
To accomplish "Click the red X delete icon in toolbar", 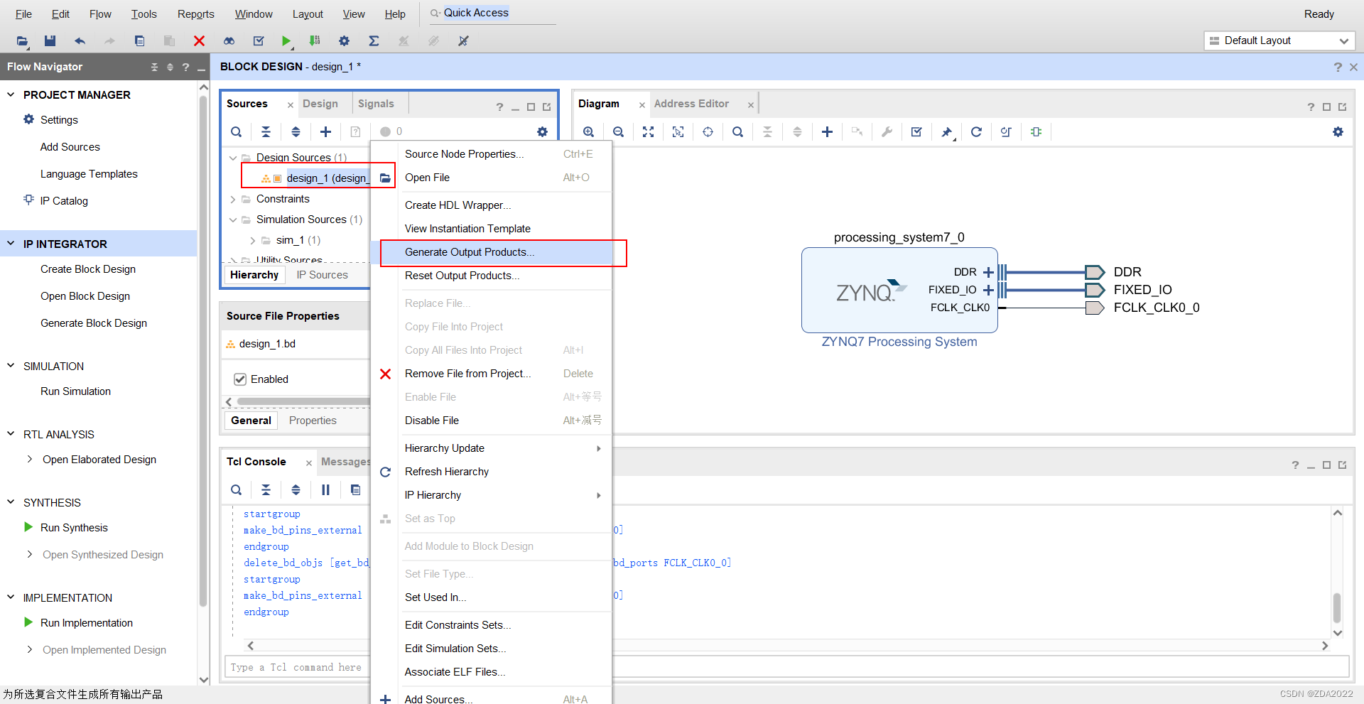I will (x=199, y=41).
